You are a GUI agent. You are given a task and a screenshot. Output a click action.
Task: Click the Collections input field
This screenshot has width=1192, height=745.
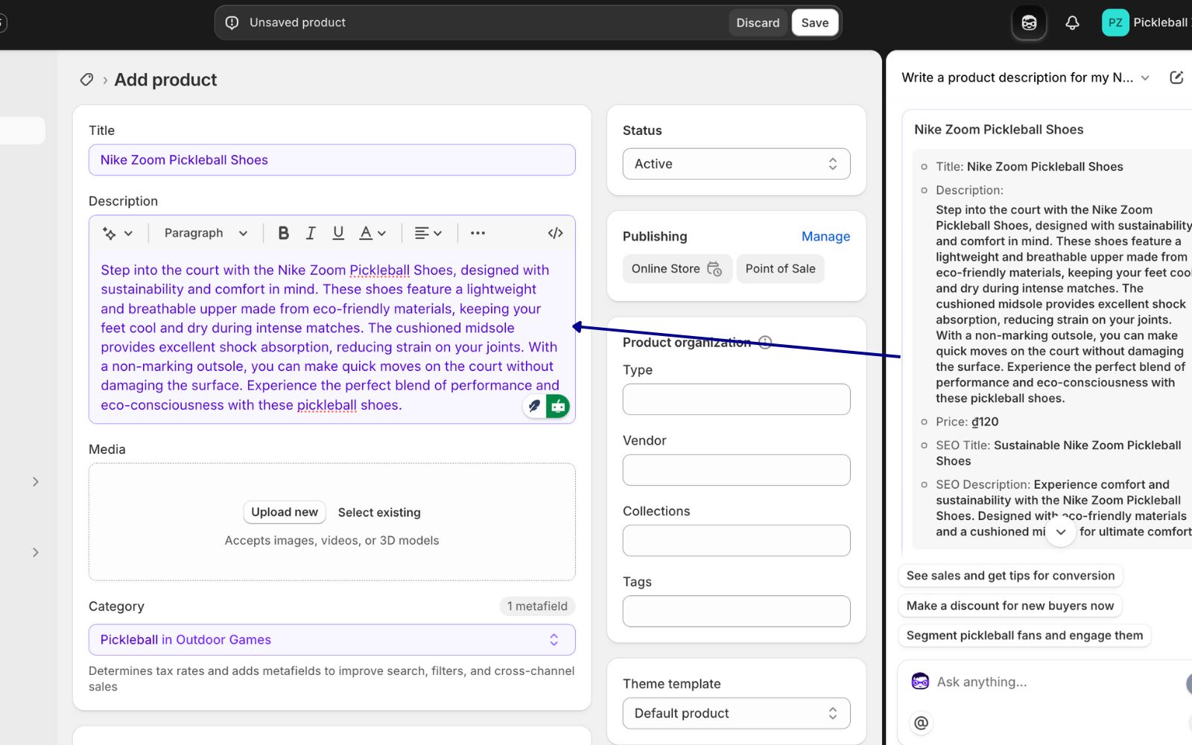tap(736, 541)
